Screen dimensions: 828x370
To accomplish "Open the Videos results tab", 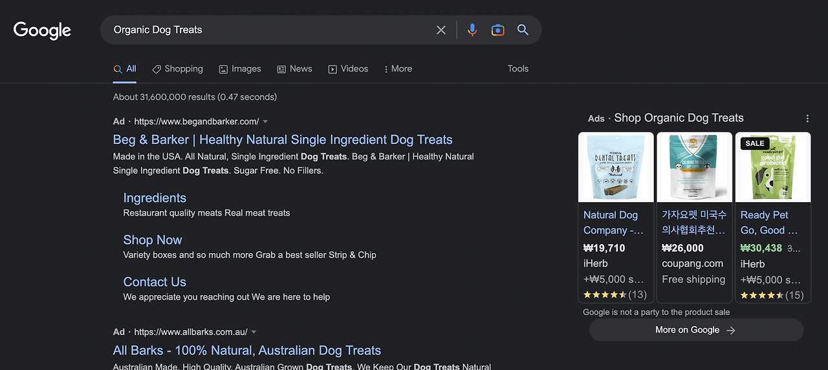I will click(x=348, y=69).
